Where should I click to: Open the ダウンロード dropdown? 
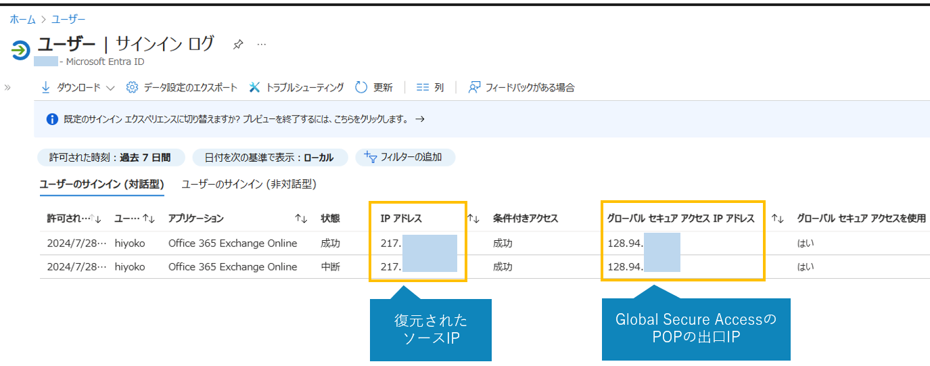[78, 87]
